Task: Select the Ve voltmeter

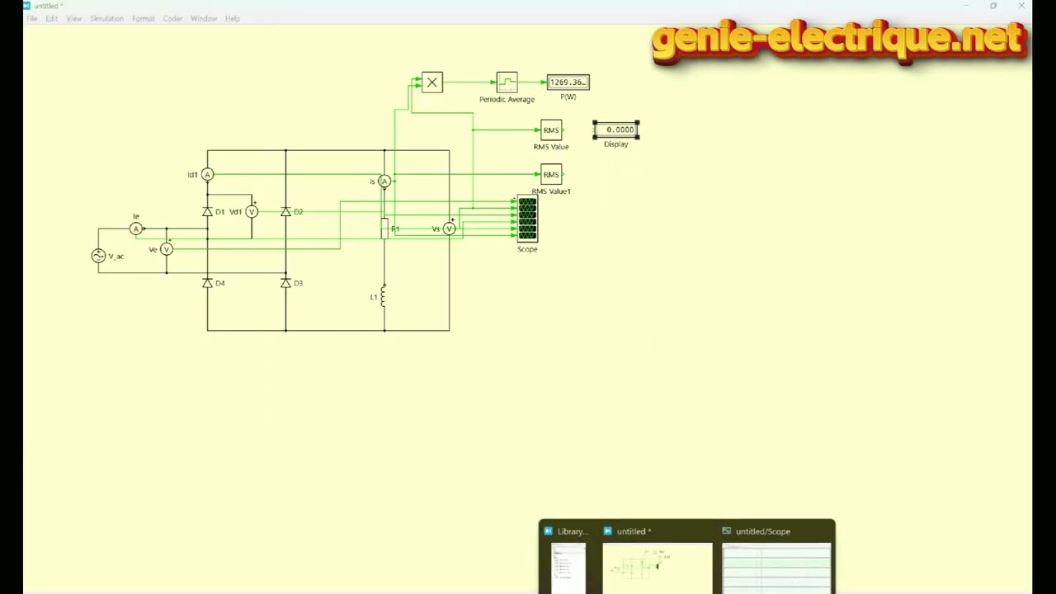Action: (166, 249)
